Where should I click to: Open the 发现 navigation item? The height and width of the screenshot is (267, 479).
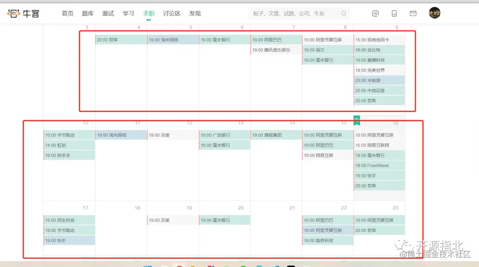(195, 13)
